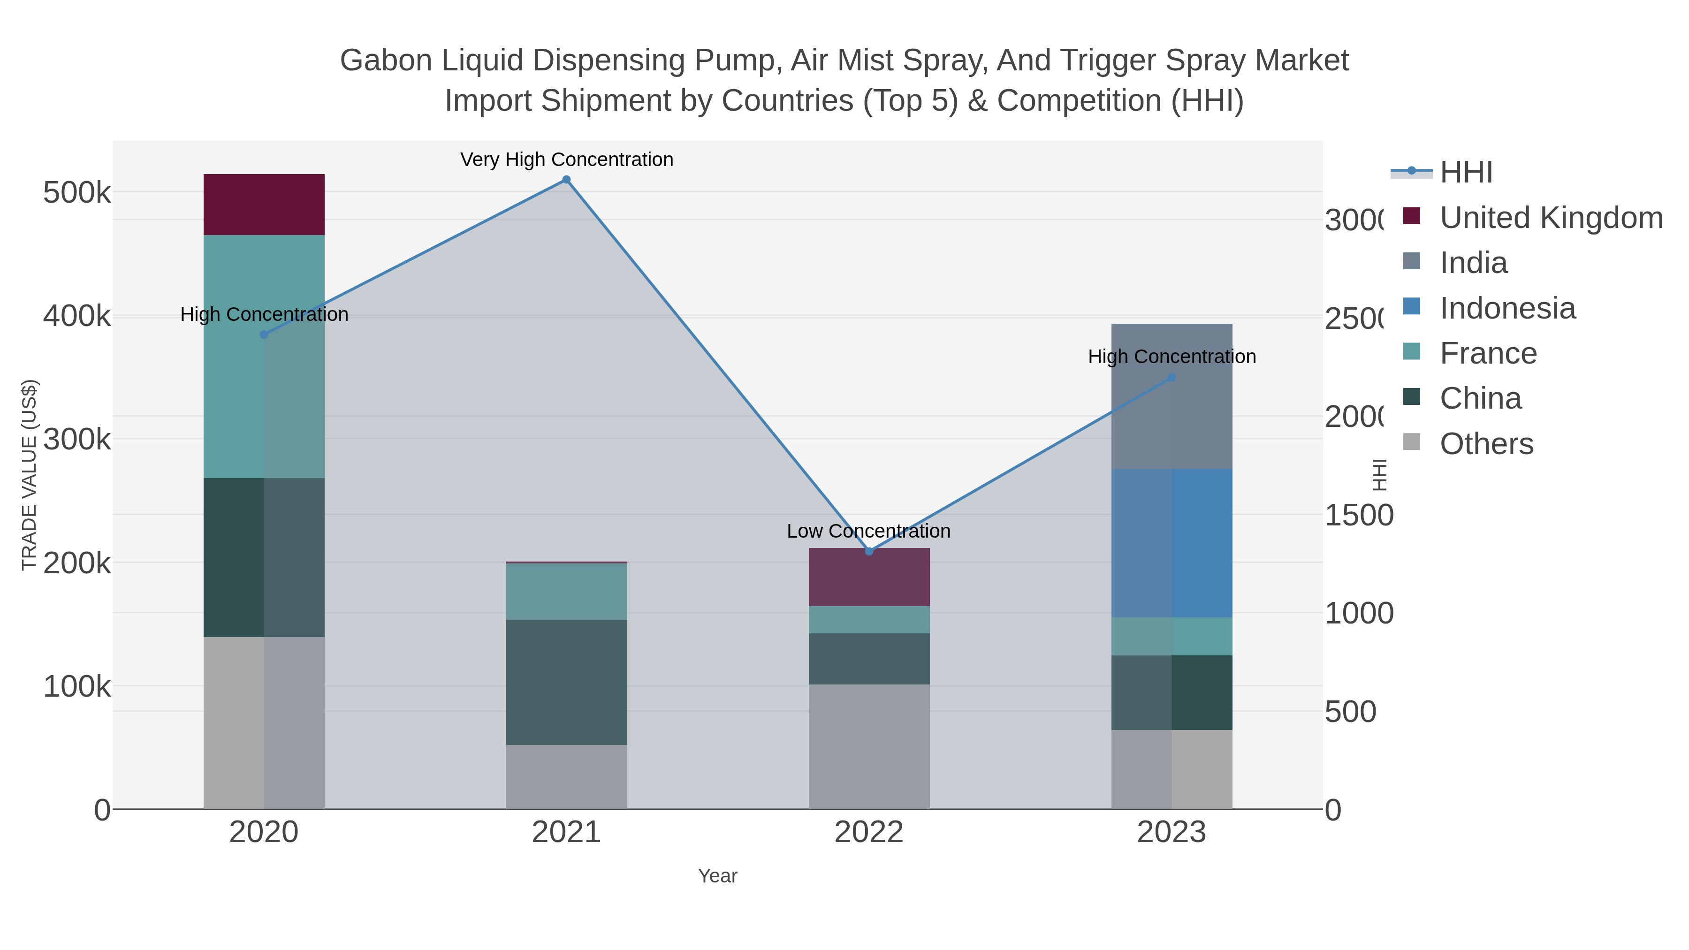This screenshot has width=1689, height=950.
Task: Select the 2020 HHI data point
Action: [x=264, y=334]
